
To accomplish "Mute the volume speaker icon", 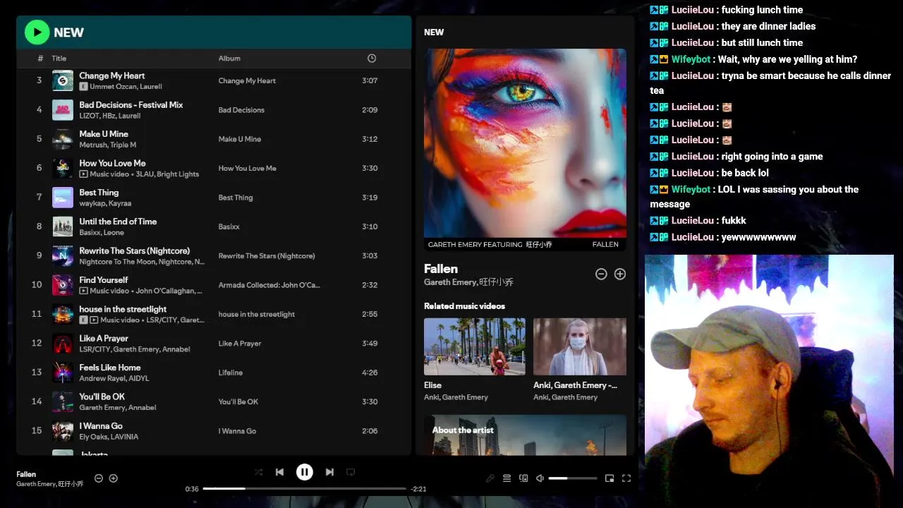I will point(540,478).
